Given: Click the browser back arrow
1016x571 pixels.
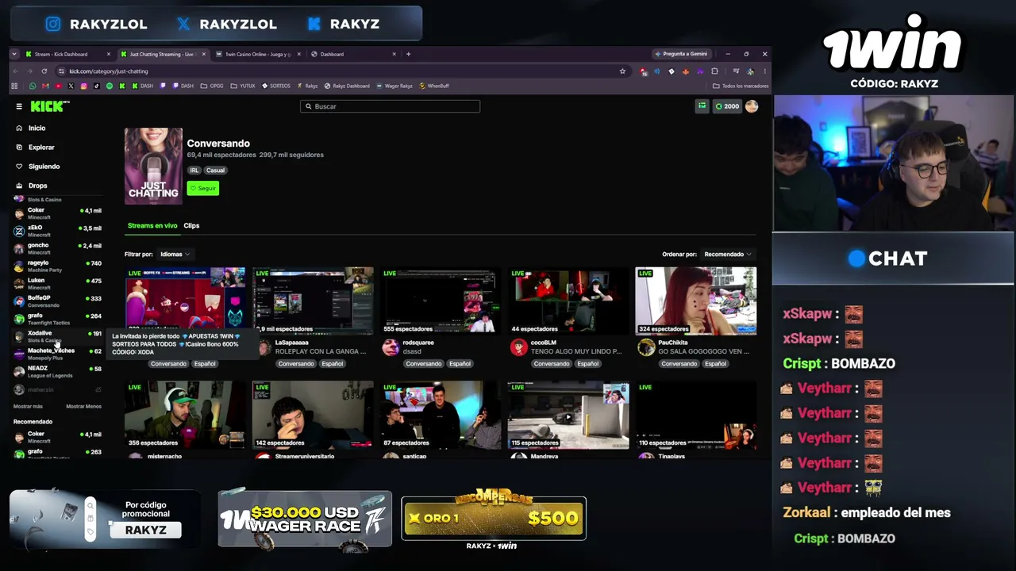Looking at the screenshot, I should pos(16,71).
